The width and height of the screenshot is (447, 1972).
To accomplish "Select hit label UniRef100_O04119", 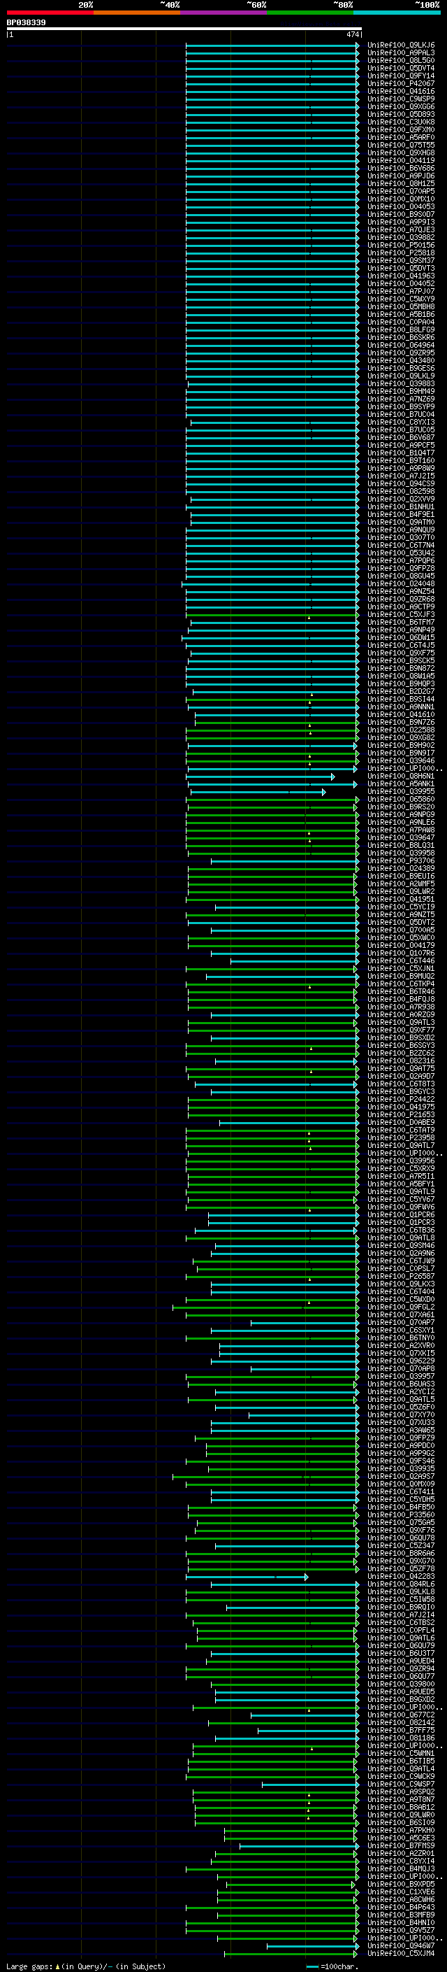I will click(x=401, y=160).
